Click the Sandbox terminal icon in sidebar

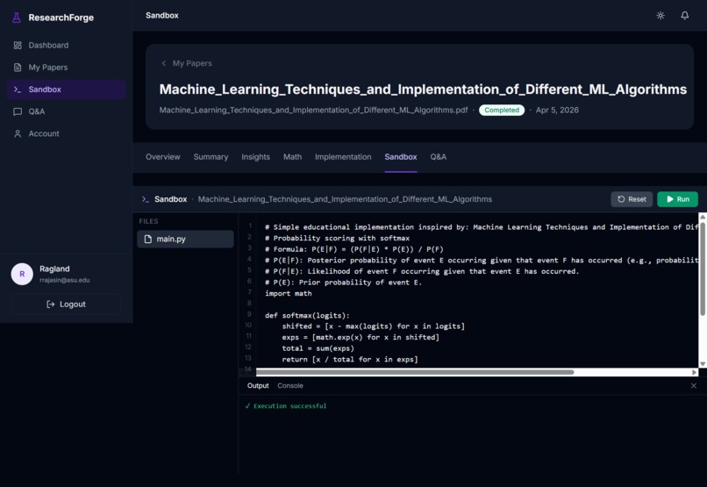[18, 90]
